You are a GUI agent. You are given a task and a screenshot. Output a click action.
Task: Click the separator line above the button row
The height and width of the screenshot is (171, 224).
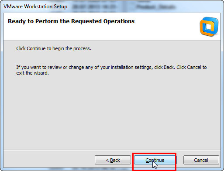coord(112,150)
